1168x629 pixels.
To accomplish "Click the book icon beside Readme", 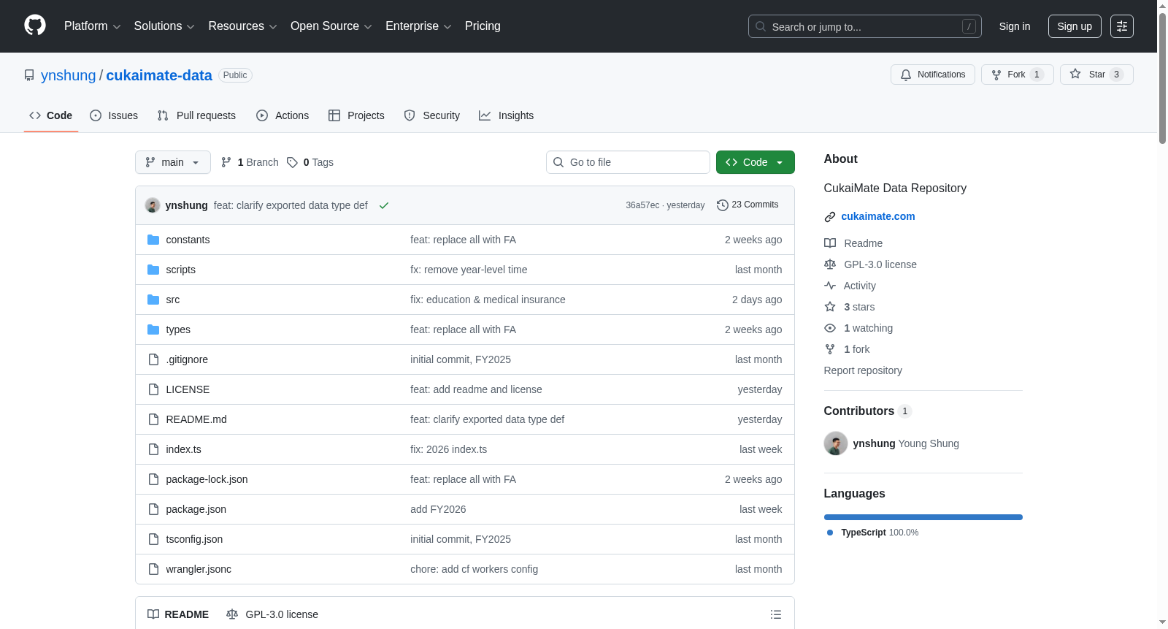I will [x=830, y=243].
